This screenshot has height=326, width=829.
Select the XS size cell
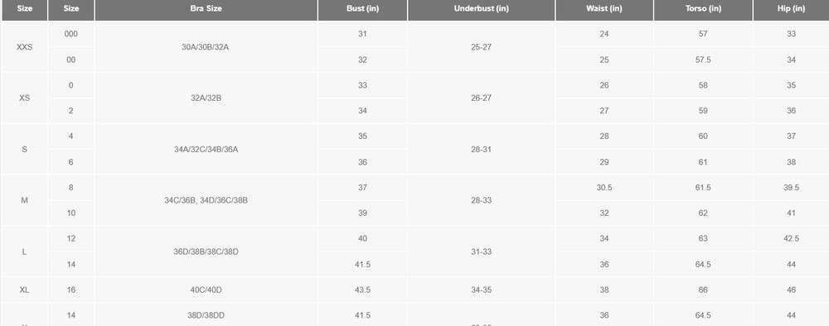24,98
